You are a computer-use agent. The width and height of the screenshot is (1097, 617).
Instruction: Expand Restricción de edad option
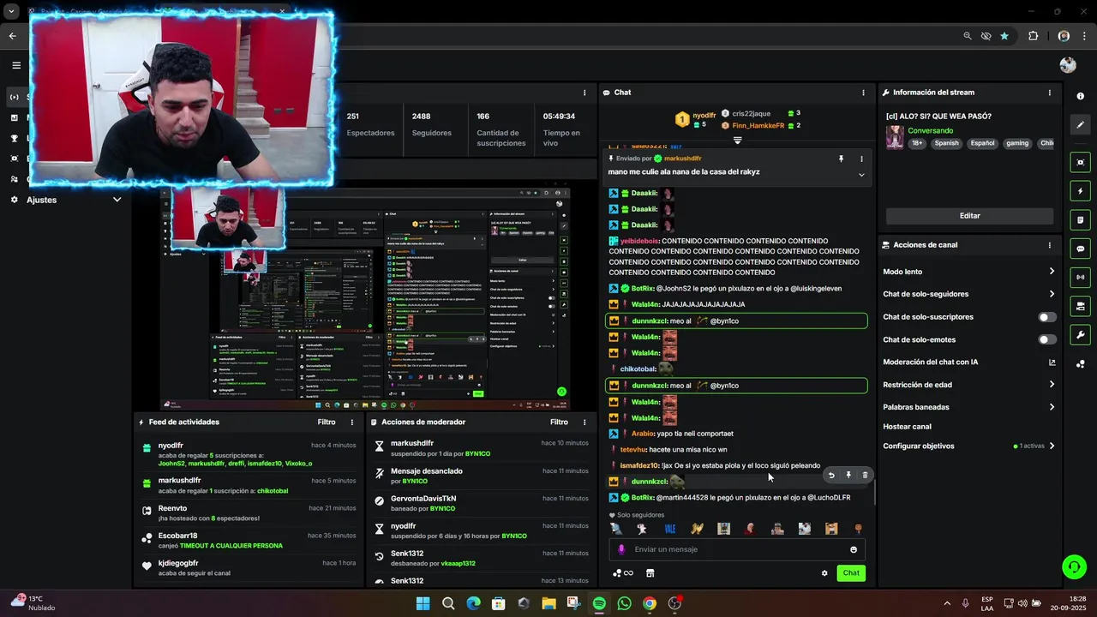click(x=968, y=385)
